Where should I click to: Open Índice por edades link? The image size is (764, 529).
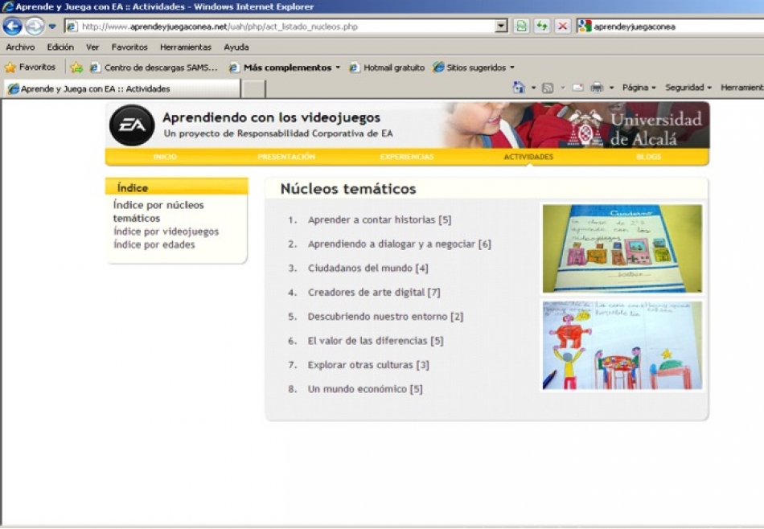pos(154,244)
